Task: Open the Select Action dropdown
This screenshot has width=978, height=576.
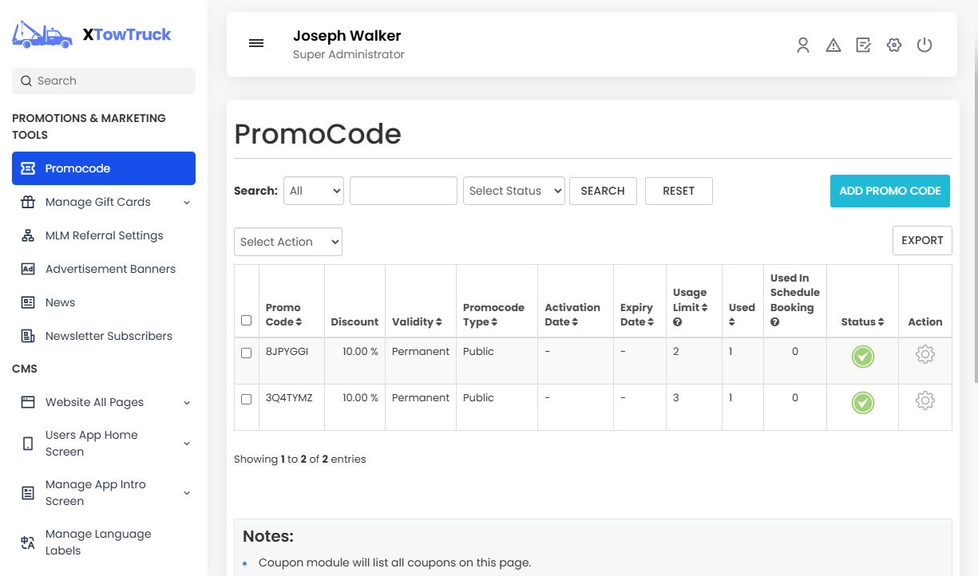Action: click(x=287, y=241)
